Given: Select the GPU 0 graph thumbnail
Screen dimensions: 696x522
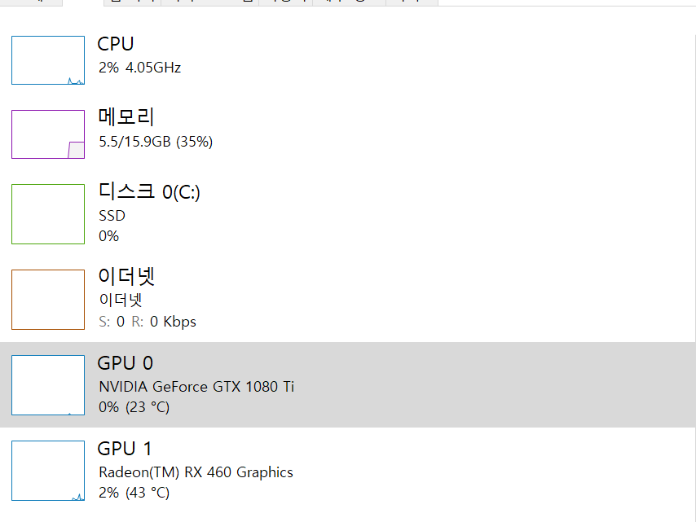Looking at the screenshot, I should (48, 385).
